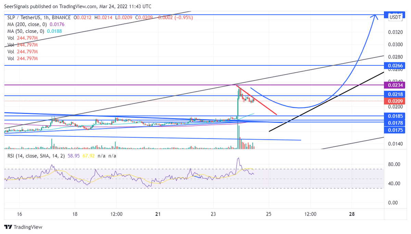The height and width of the screenshot is (234, 411).
Task: Click the purple 0.0234 price label
Action: (x=396, y=85)
